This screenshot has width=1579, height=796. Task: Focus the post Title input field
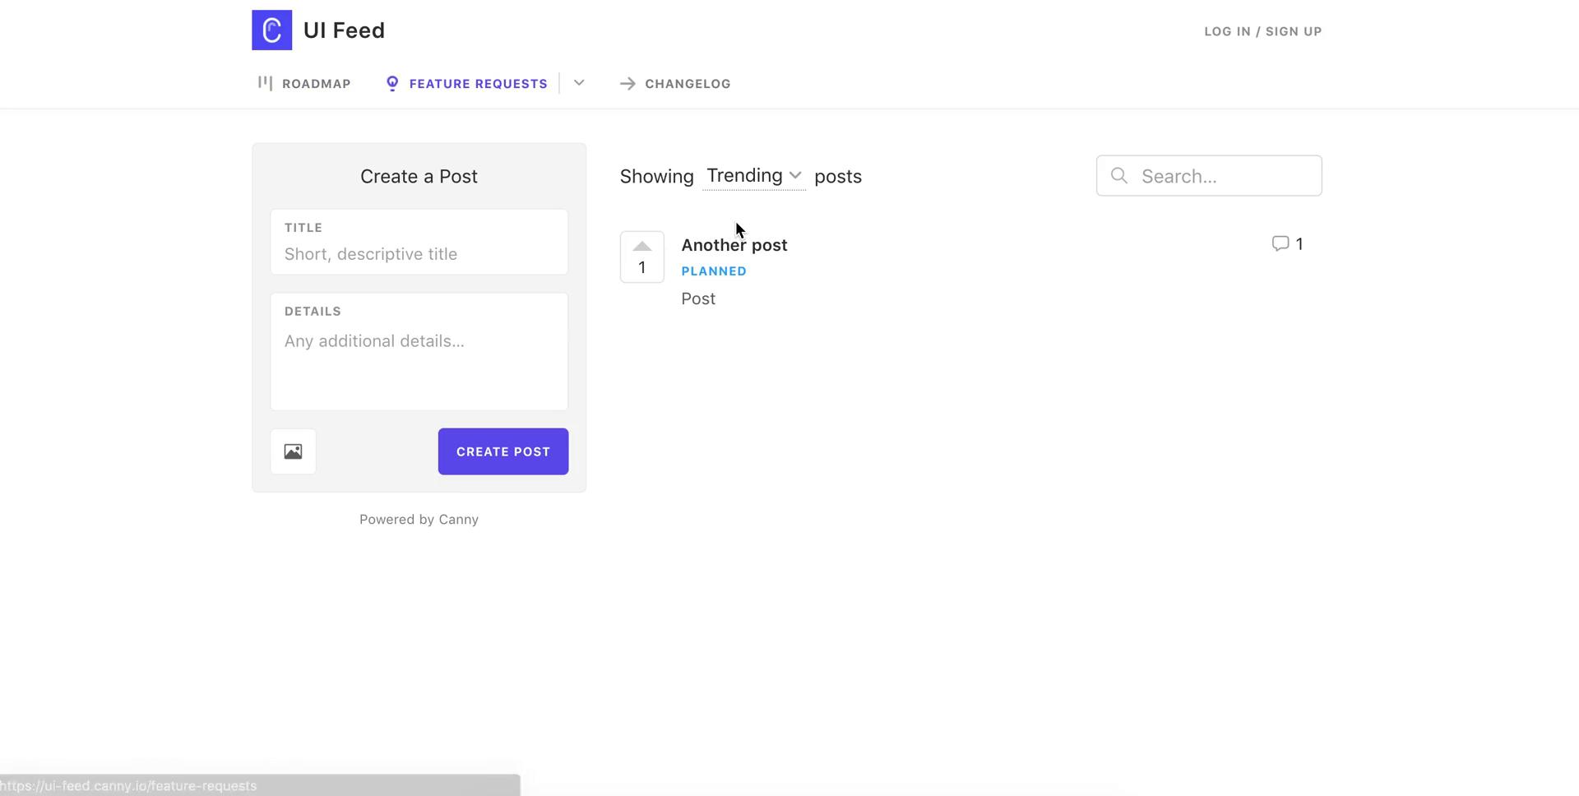click(419, 254)
